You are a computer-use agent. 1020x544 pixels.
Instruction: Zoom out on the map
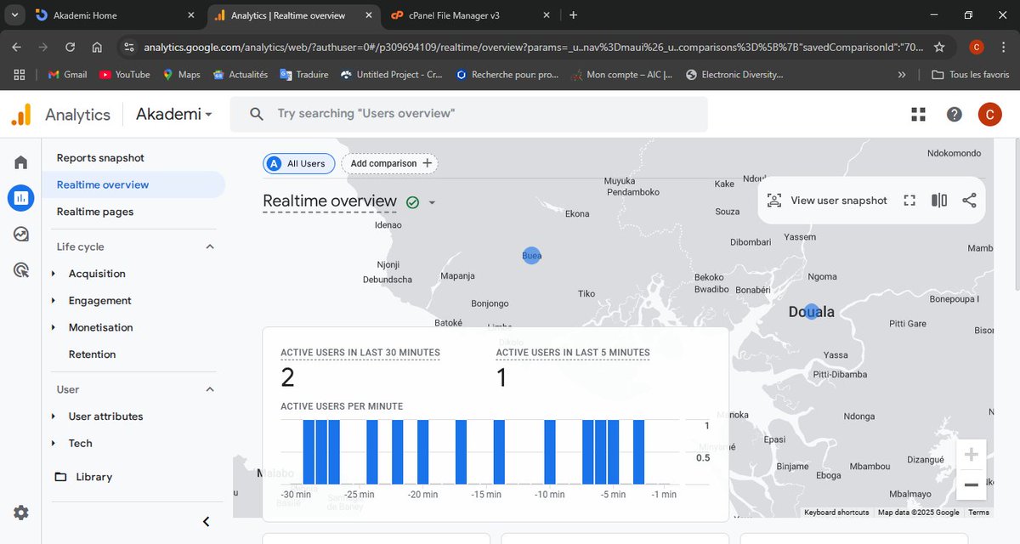click(x=971, y=484)
